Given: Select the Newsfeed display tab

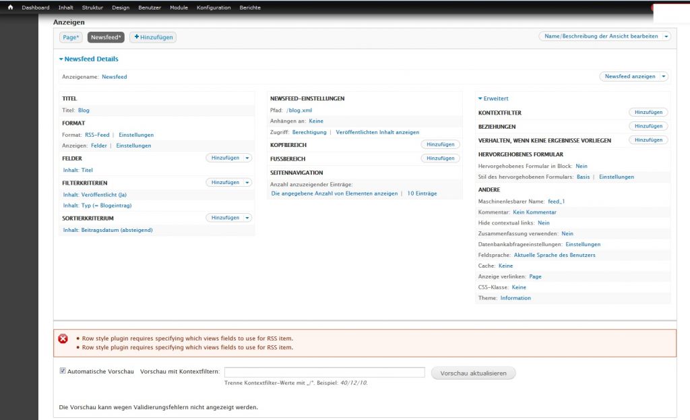Looking at the screenshot, I should click(x=106, y=38).
